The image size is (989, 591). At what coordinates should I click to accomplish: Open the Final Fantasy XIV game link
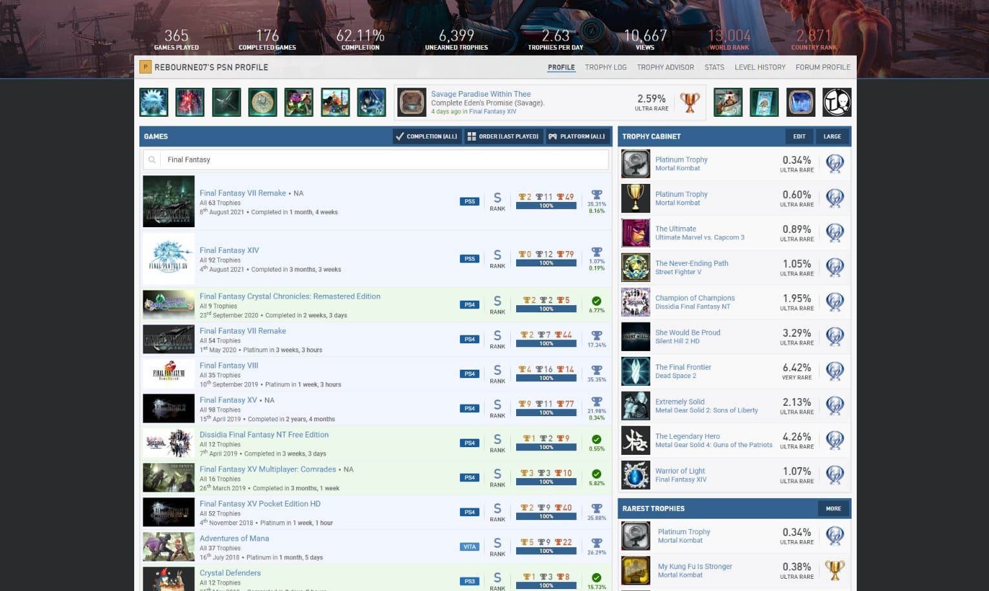[x=229, y=250]
